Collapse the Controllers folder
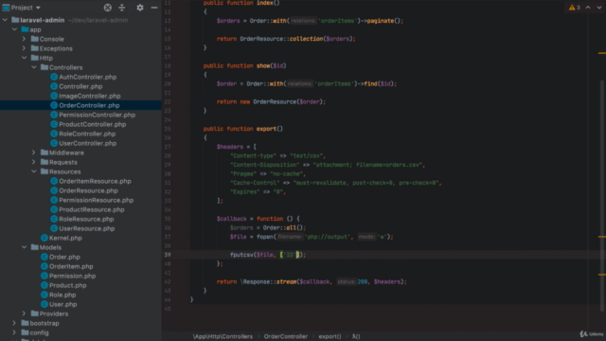Screen dimensions: 606x341 [x=34, y=67]
